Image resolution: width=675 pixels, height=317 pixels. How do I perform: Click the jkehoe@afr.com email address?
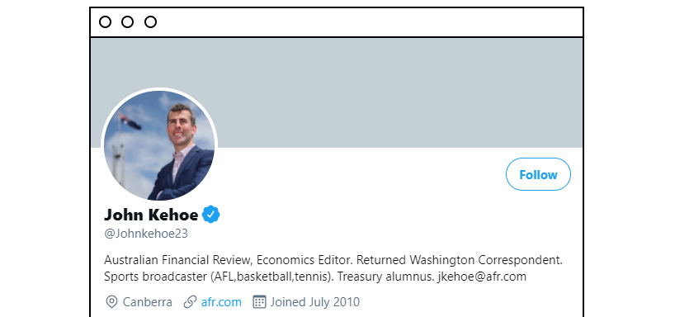[482, 277]
